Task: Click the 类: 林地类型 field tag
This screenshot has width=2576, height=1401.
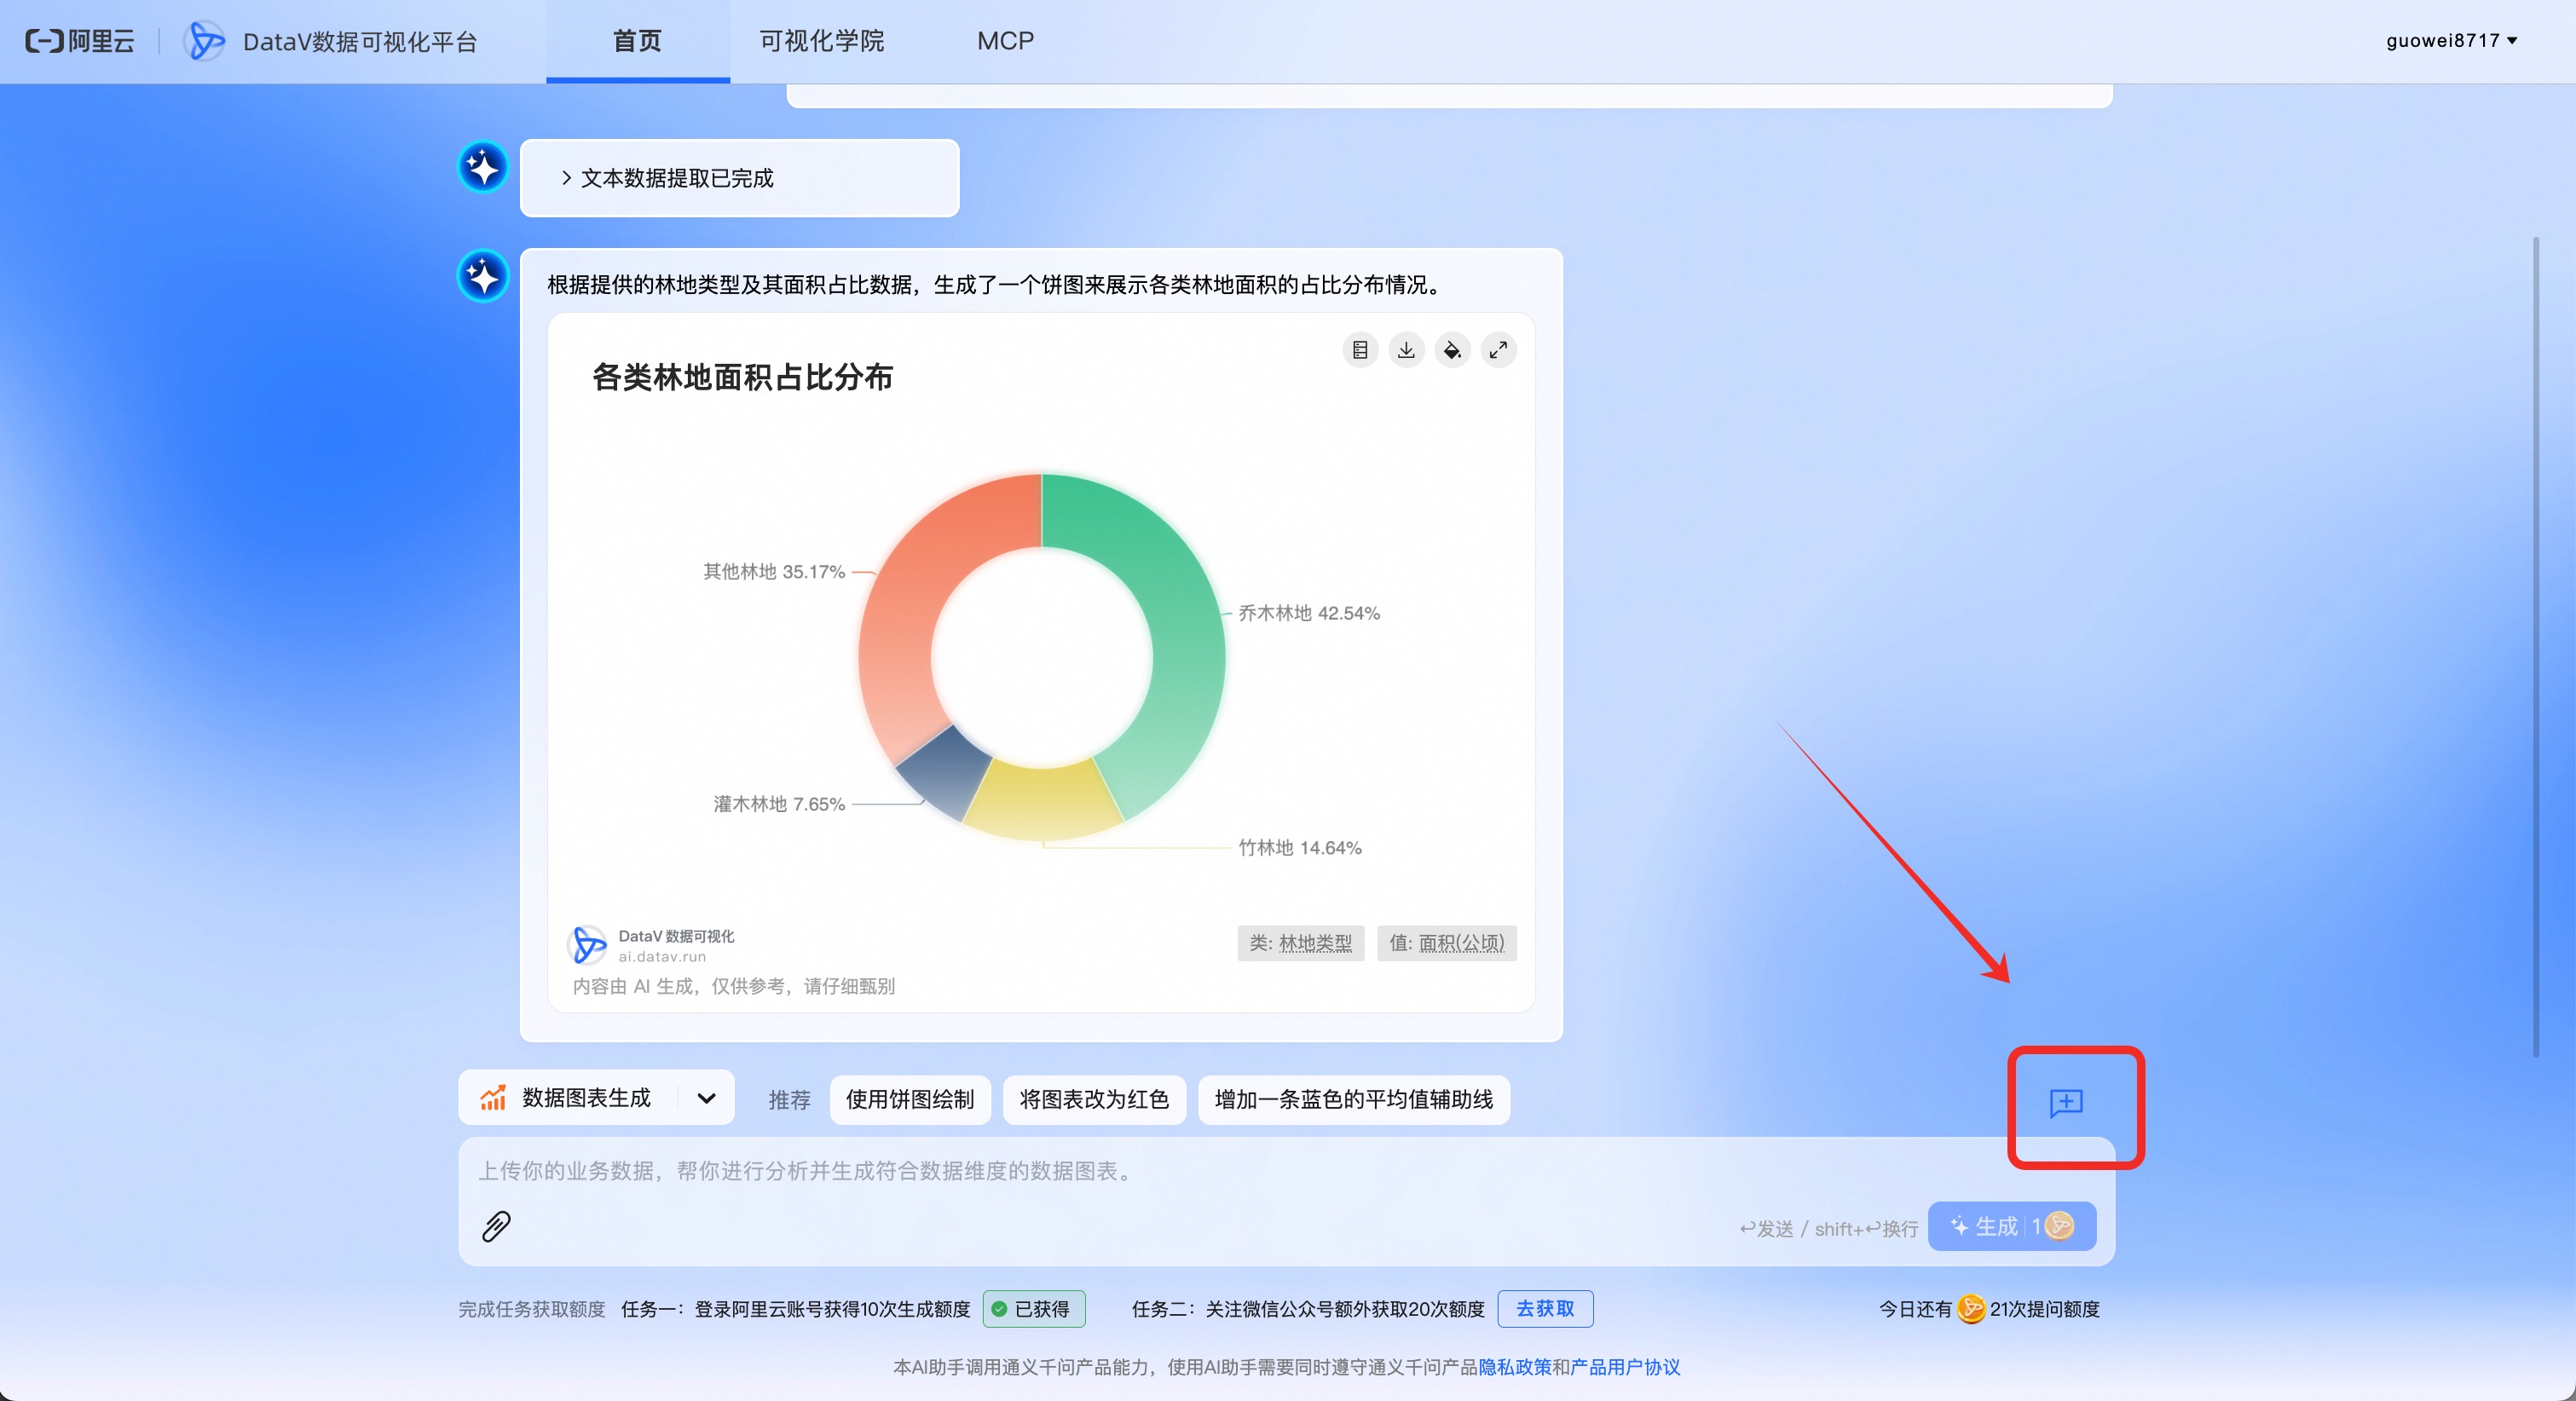Action: coord(1300,943)
